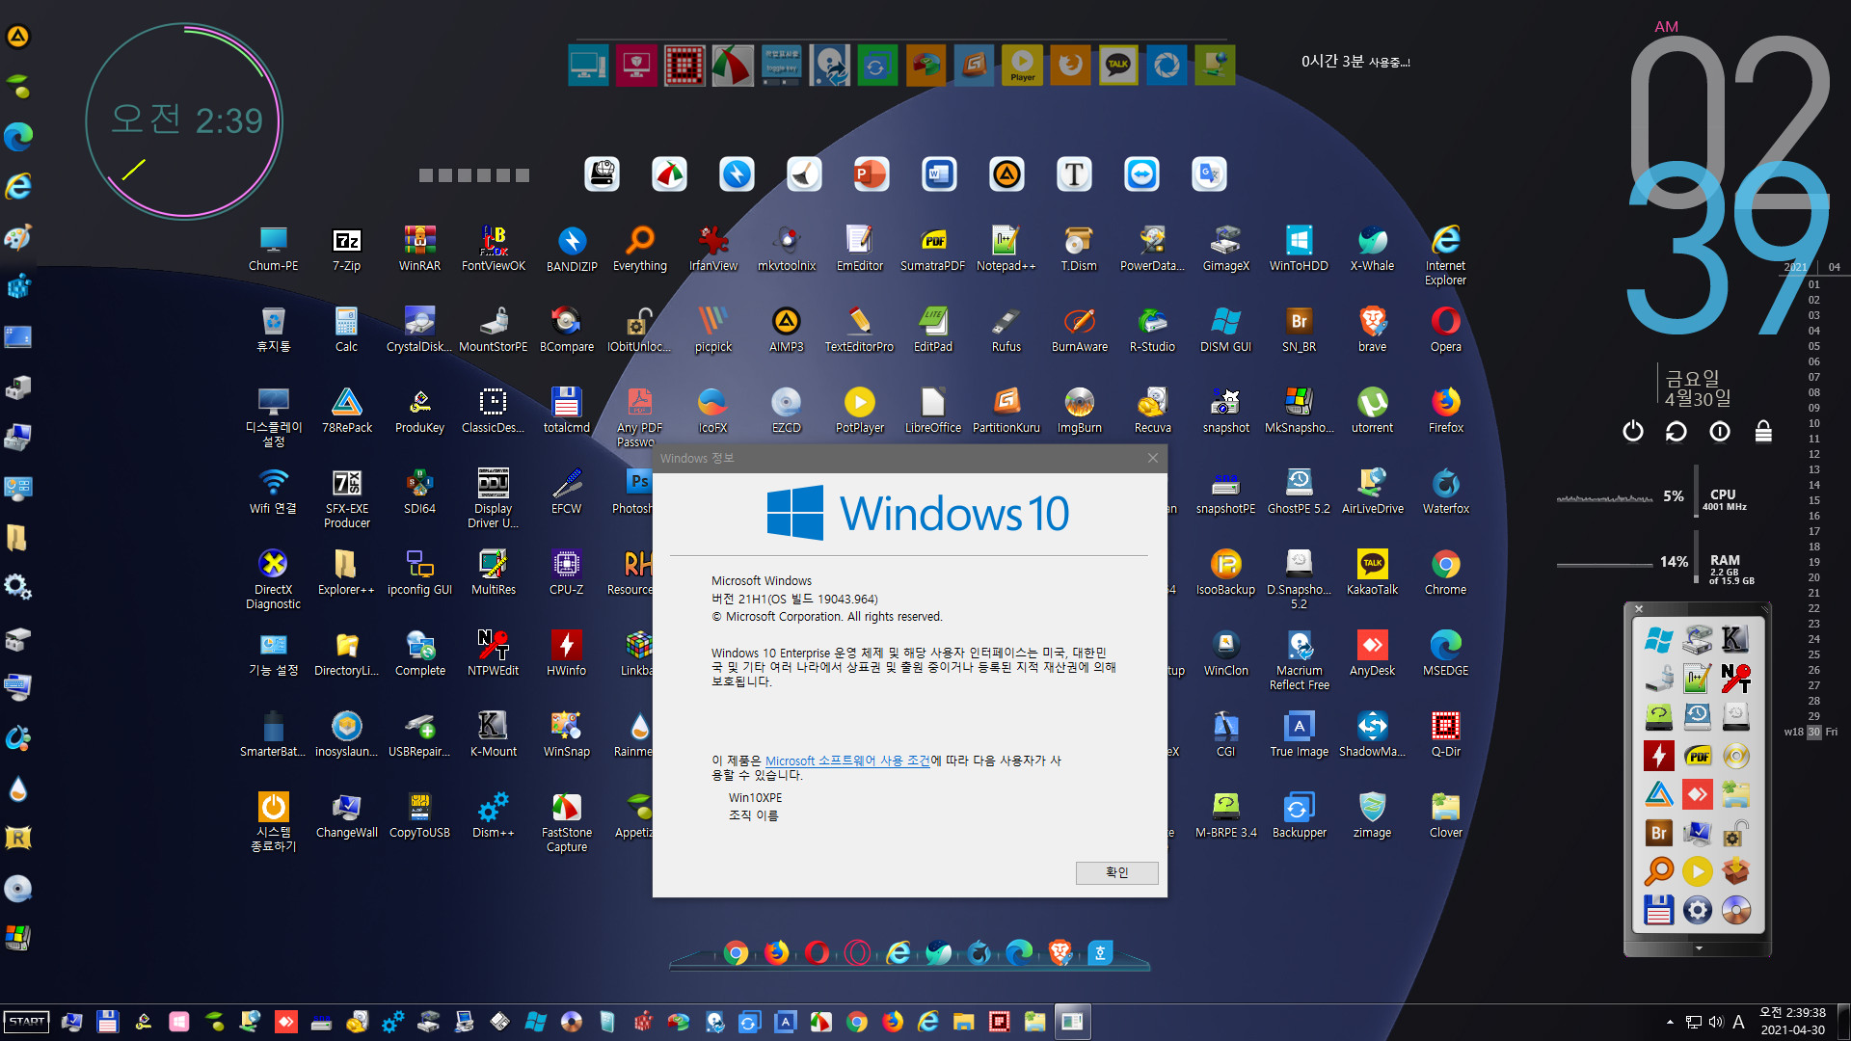Open Internet Explorer desktop shortcut

1445,254
